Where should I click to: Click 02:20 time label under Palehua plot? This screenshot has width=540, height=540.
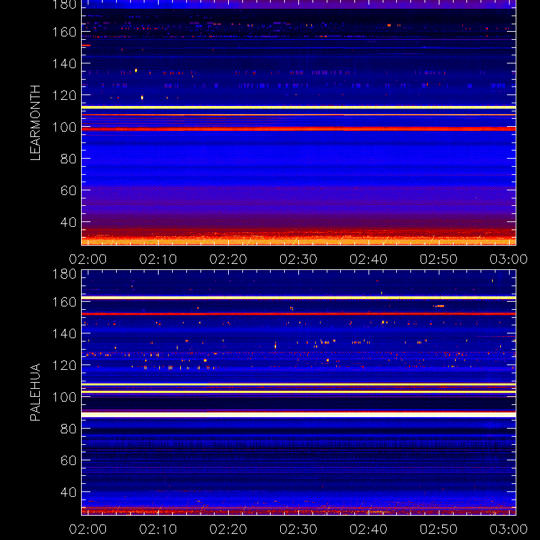[x=228, y=529]
